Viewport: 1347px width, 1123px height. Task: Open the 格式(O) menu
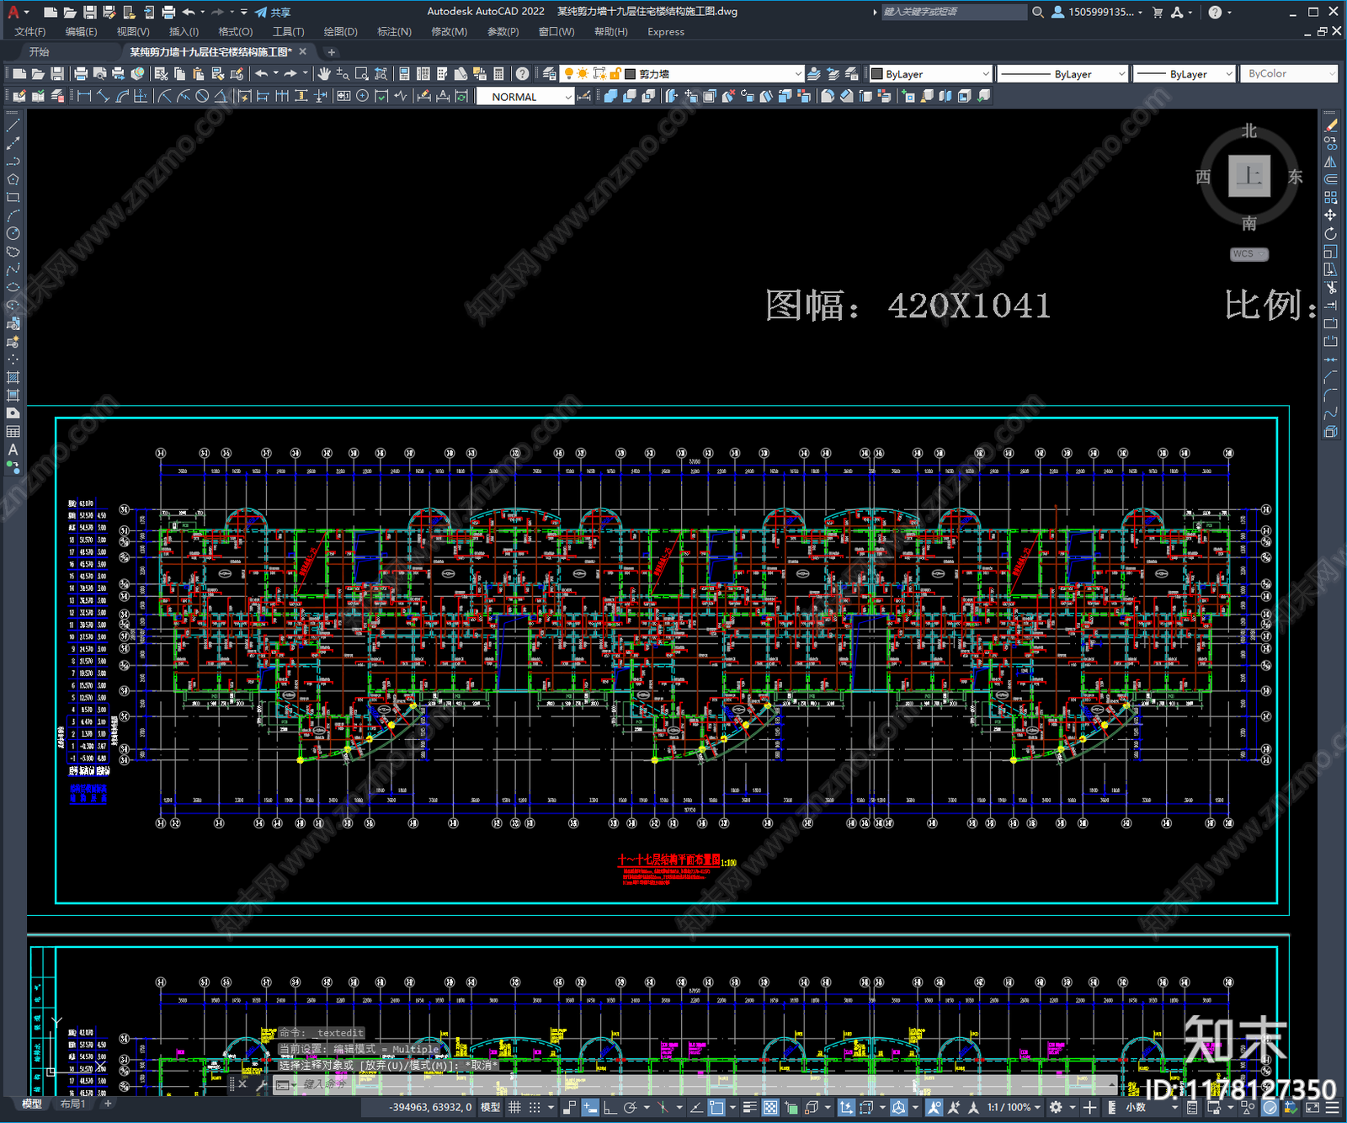pyautogui.click(x=235, y=32)
